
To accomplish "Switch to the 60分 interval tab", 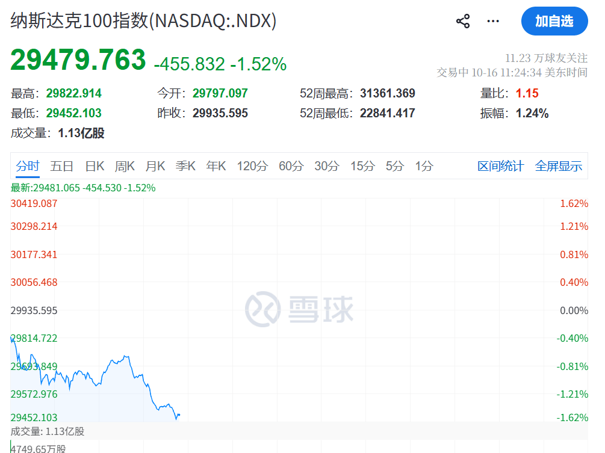I will click(x=291, y=166).
